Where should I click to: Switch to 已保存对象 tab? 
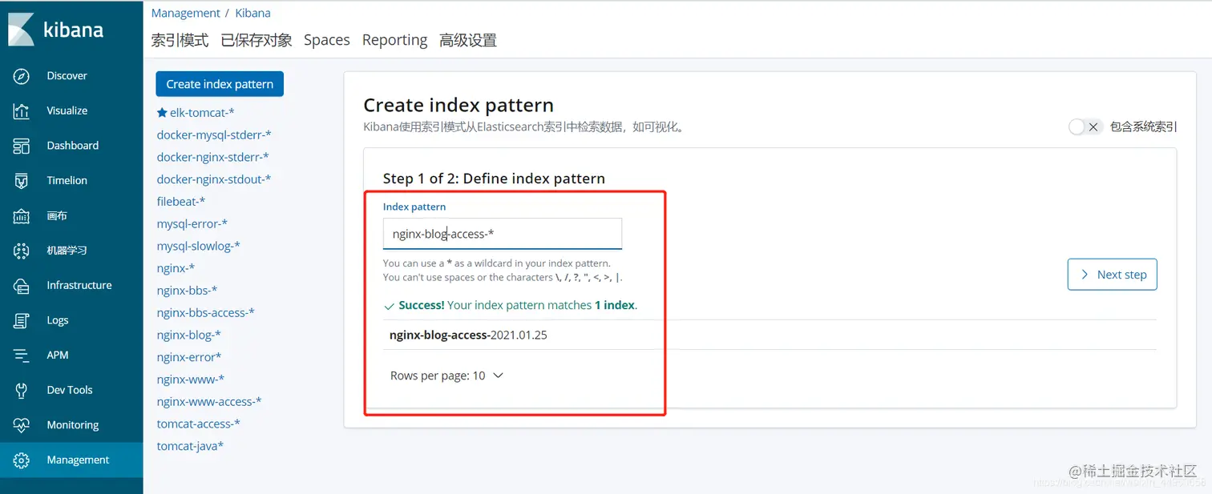pyautogui.click(x=257, y=40)
